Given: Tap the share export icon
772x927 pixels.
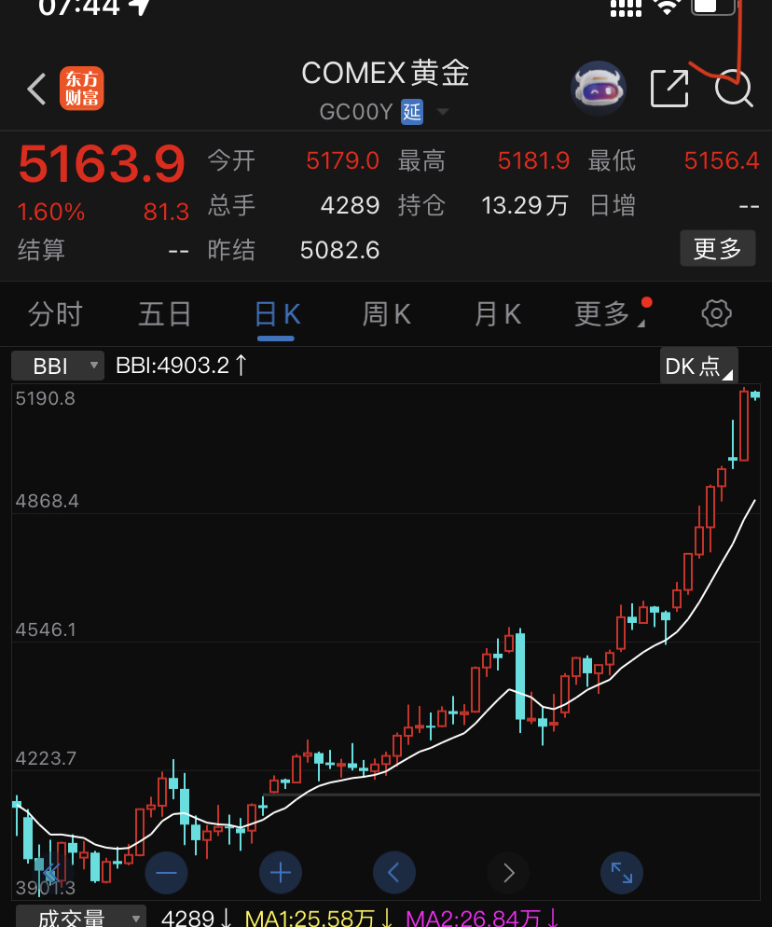Looking at the screenshot, I should (x=669, y=88).
